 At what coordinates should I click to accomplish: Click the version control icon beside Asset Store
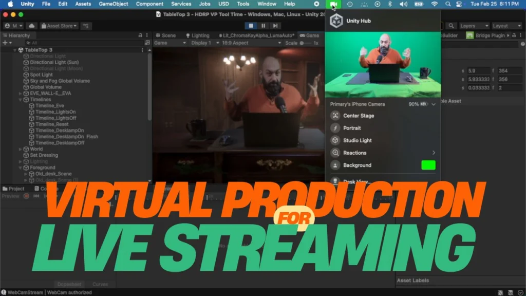(86, 26)
